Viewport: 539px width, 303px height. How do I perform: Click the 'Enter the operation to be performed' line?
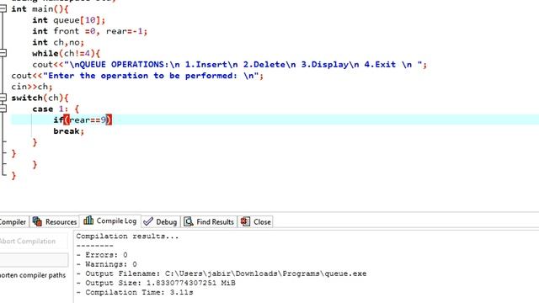[x=137, y=76]
